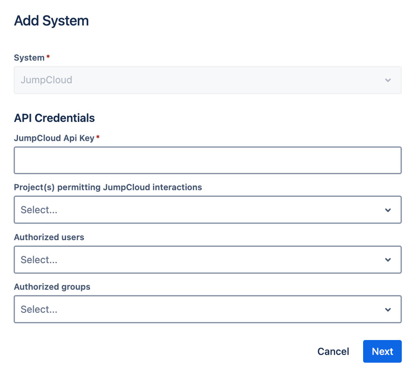This screenshot has width=417, height=378.
Task: Cancel the Add System dialog
Action: [x=333, y=351]
